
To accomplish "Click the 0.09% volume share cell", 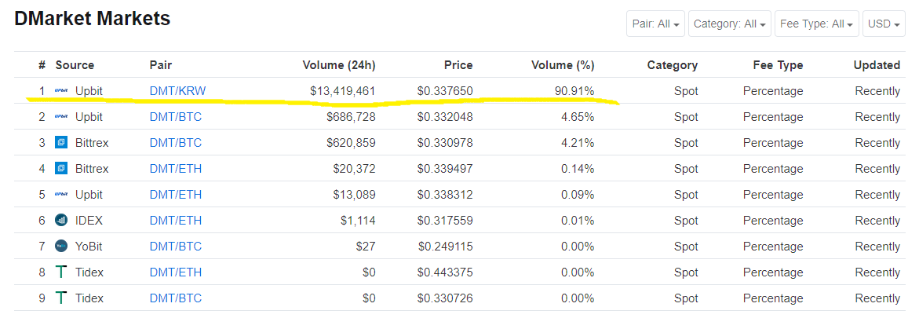I will pos(578,194).
